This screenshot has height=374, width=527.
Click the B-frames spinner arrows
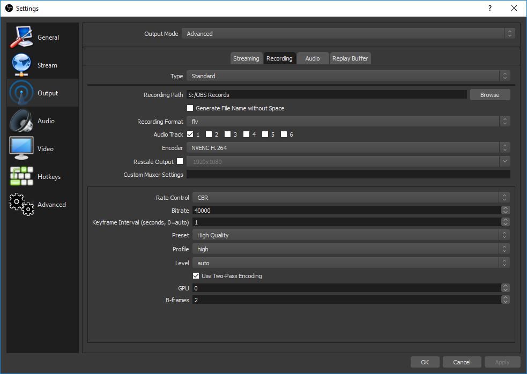(x=505, y=300)
